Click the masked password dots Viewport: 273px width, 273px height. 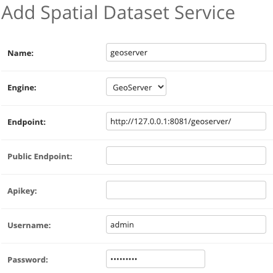124,259
